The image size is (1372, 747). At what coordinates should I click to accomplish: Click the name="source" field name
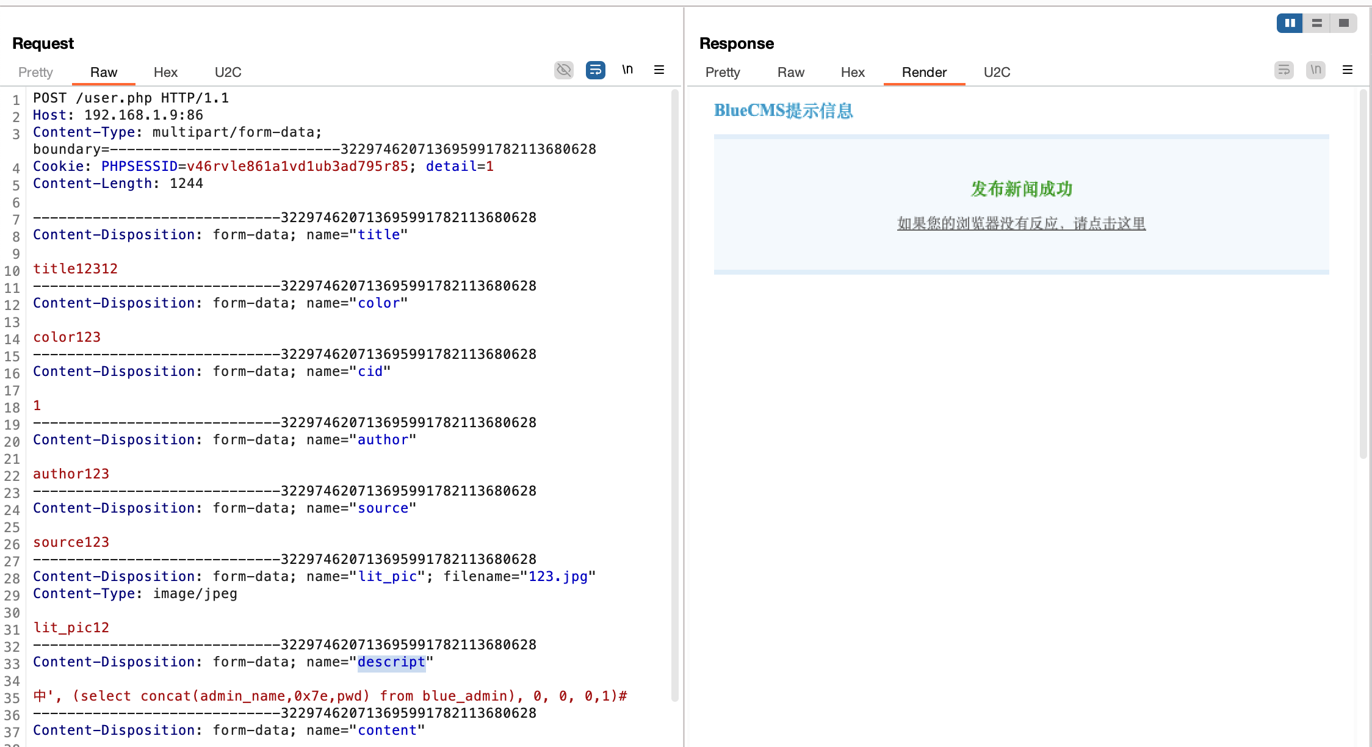tap(383, 508)
